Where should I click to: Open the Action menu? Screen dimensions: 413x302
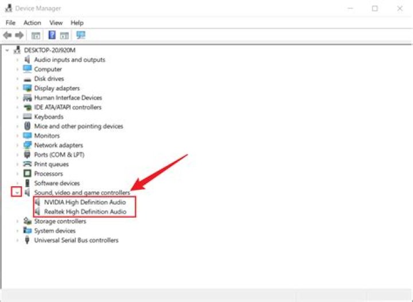(x=32, y=22)
